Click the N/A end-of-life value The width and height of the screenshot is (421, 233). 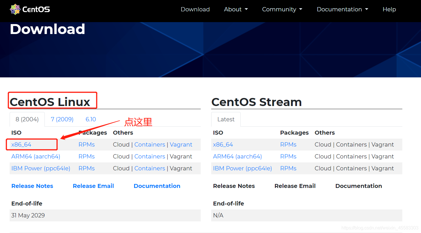[218, 215]
